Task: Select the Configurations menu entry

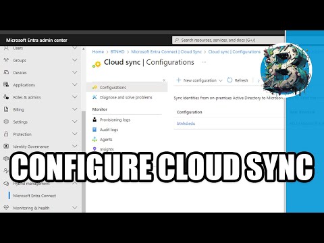Action: click(x=127, y=87)
